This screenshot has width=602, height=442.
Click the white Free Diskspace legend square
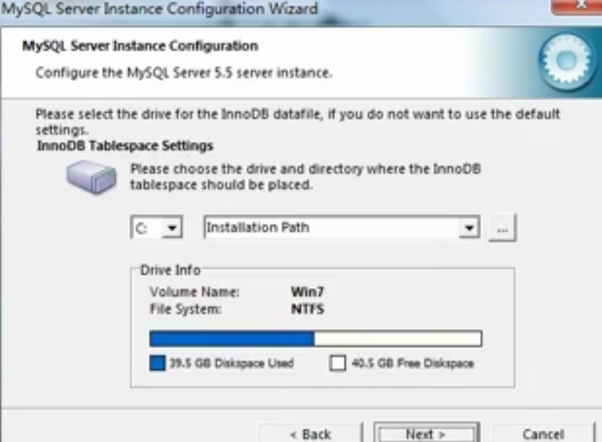(338, 363)
